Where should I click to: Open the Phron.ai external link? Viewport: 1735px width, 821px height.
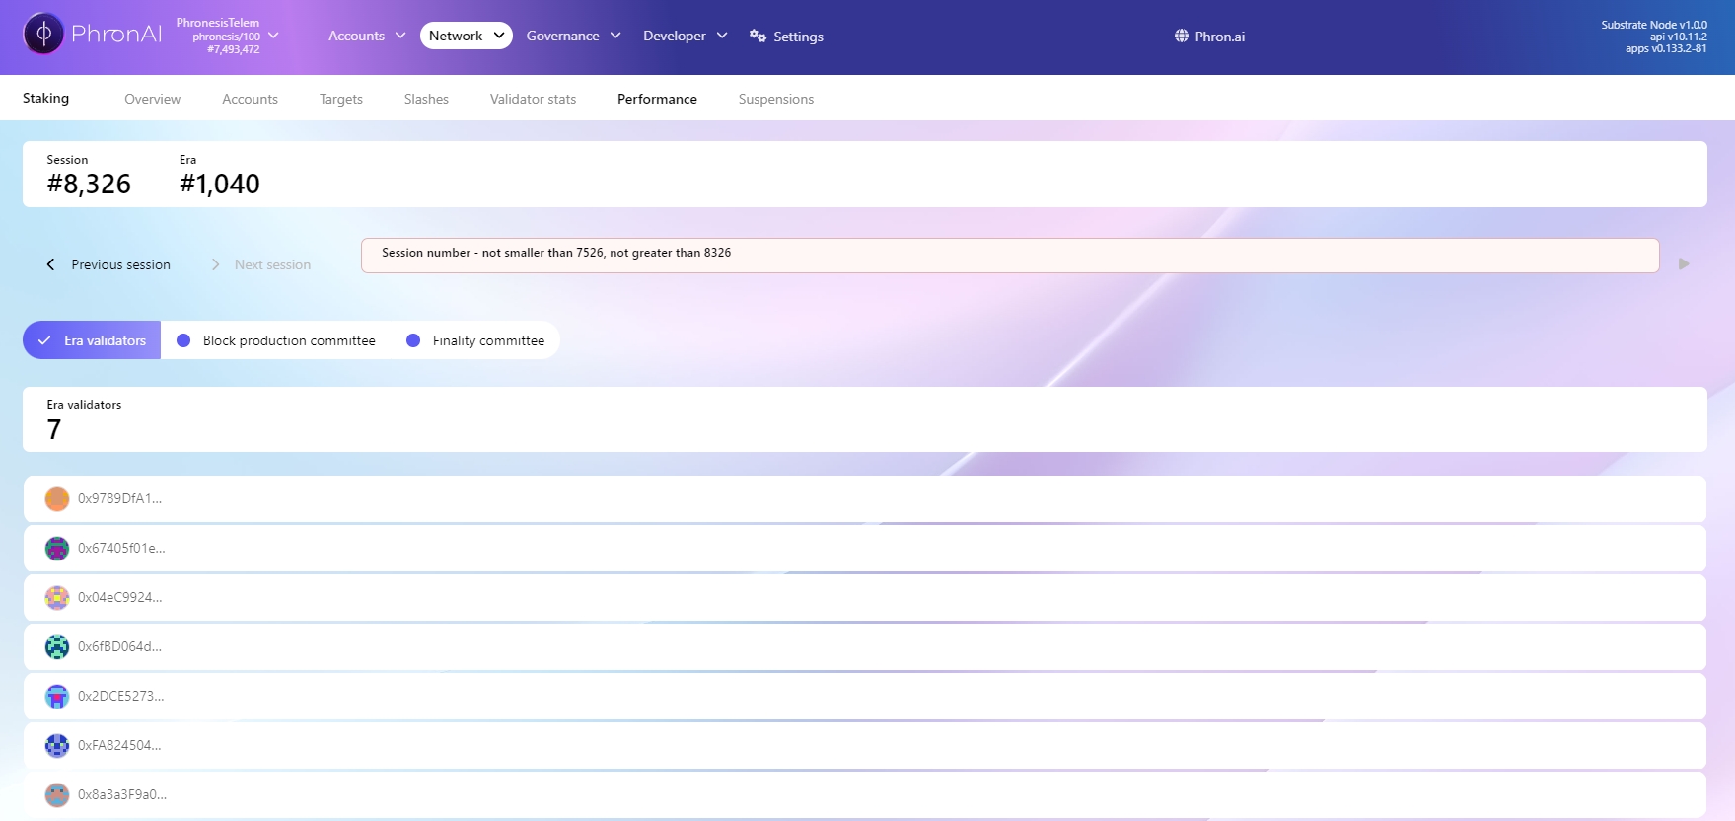(1209, 37)
